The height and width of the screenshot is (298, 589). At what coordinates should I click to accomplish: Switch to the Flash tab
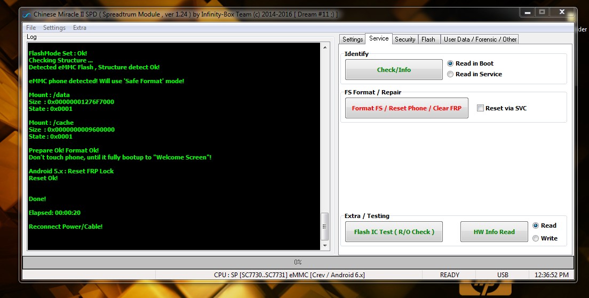pyautogui.click(x=428, y=39)
